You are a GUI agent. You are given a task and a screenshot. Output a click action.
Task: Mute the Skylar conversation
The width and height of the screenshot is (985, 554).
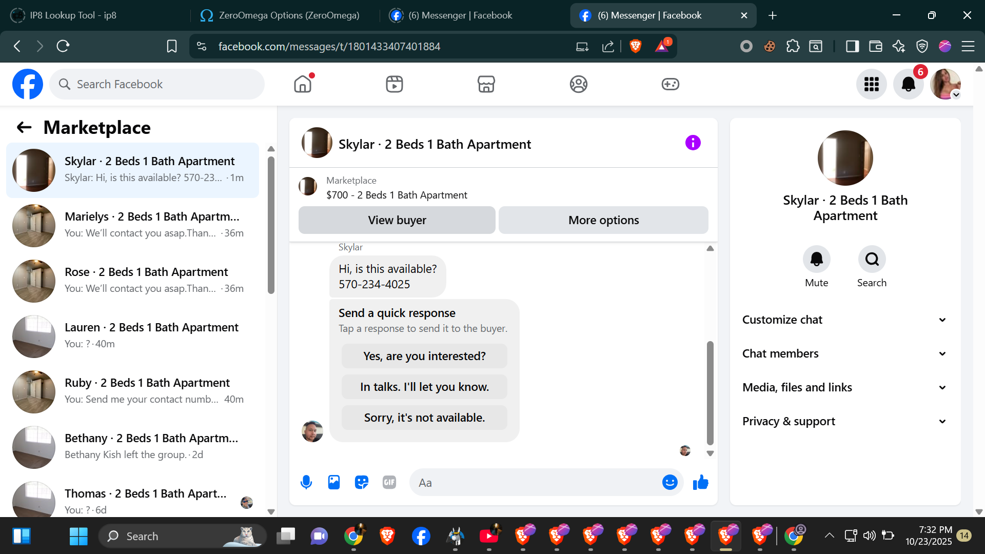[816, 260]
